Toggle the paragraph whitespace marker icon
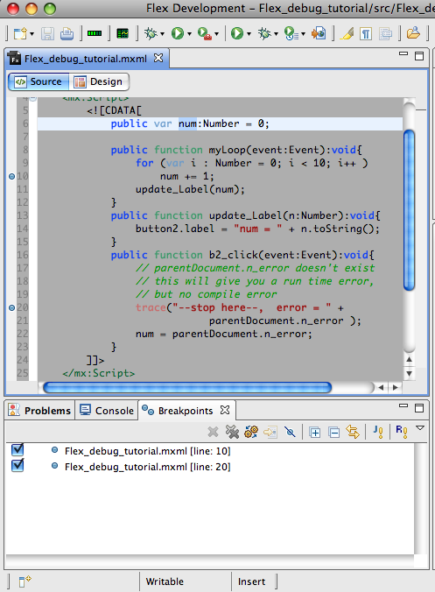 pyautogui.click(x=366, y=33)
